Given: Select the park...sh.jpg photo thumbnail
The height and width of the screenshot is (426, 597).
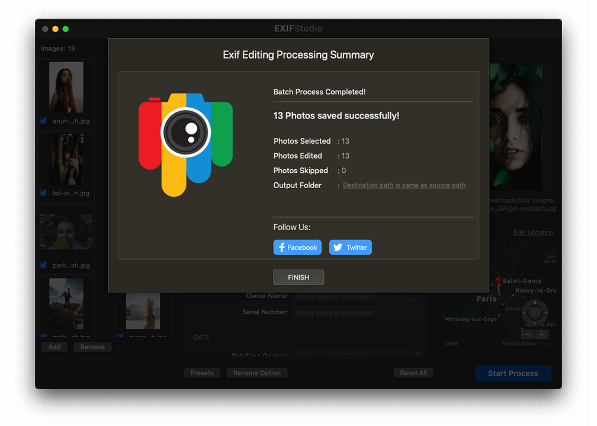Looking at the screenshot, I should tap(66, 232).
